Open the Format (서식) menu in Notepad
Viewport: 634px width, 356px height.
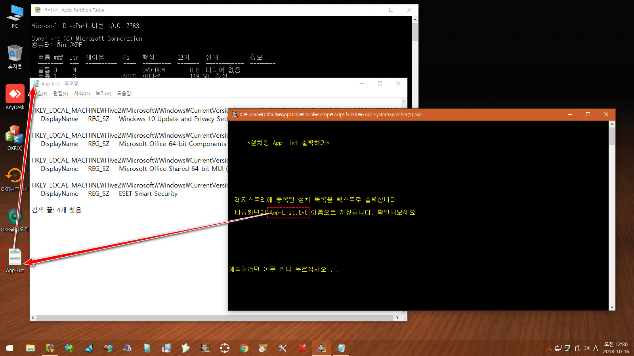point(82,93)
